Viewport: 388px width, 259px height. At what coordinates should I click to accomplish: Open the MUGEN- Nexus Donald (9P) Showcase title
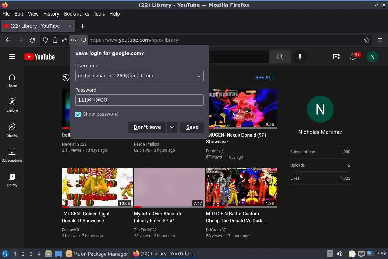236,138
